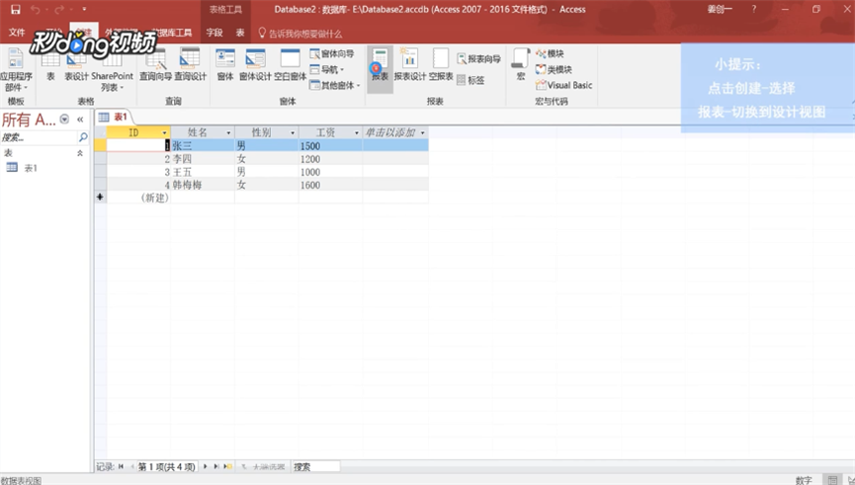
Task: Open the File tab
Action: click(17, 33)
